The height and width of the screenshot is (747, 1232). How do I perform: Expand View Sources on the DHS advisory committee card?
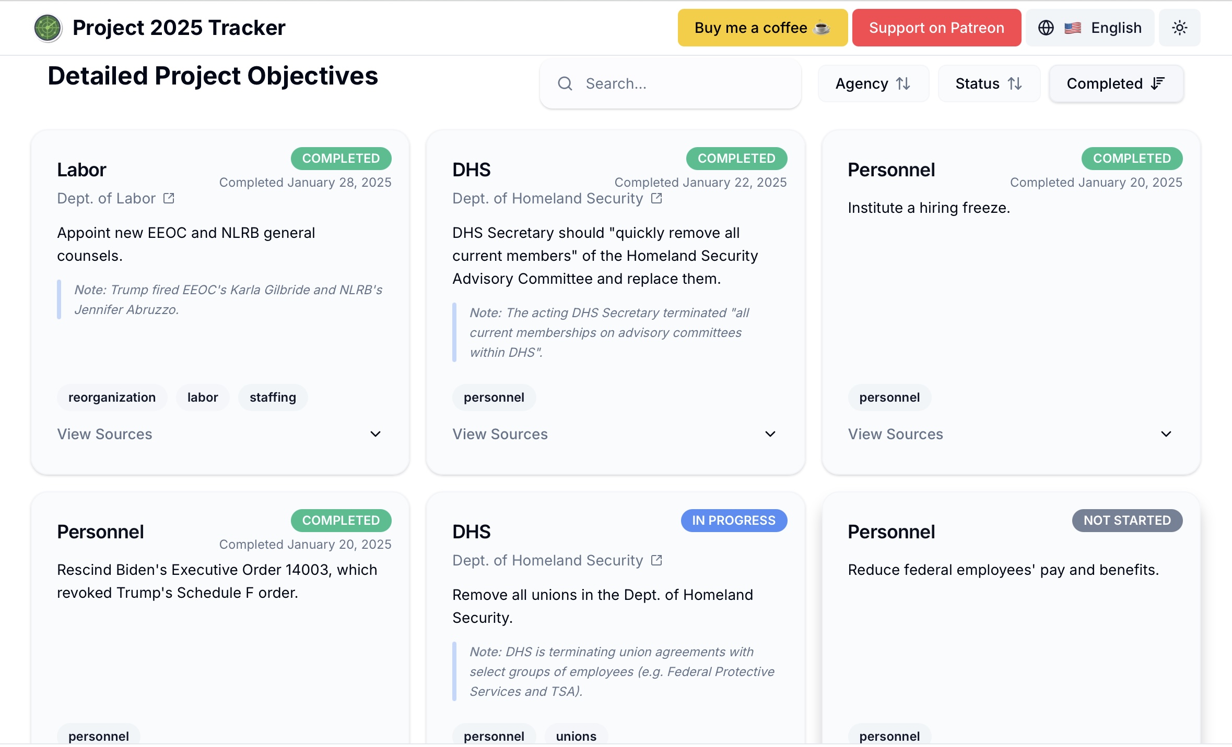[x=614, y=434]
